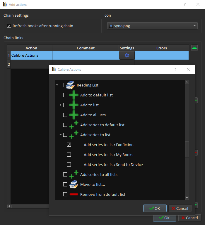Click the help question mark in Calibre Actions dialog
The width and height of the screenshot is (205, 225).
175,69
